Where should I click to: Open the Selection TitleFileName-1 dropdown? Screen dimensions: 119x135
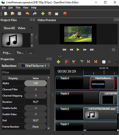[x=34, y=66]
